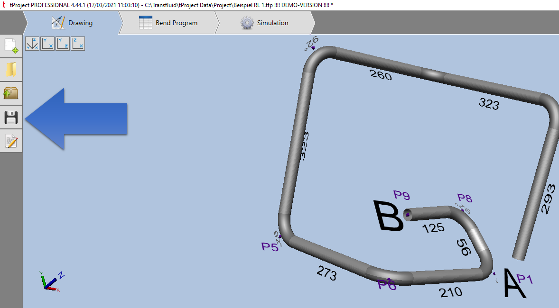Click point label P5
The height and width of the screenshot is (308, 559).
[x=270, y=247]
